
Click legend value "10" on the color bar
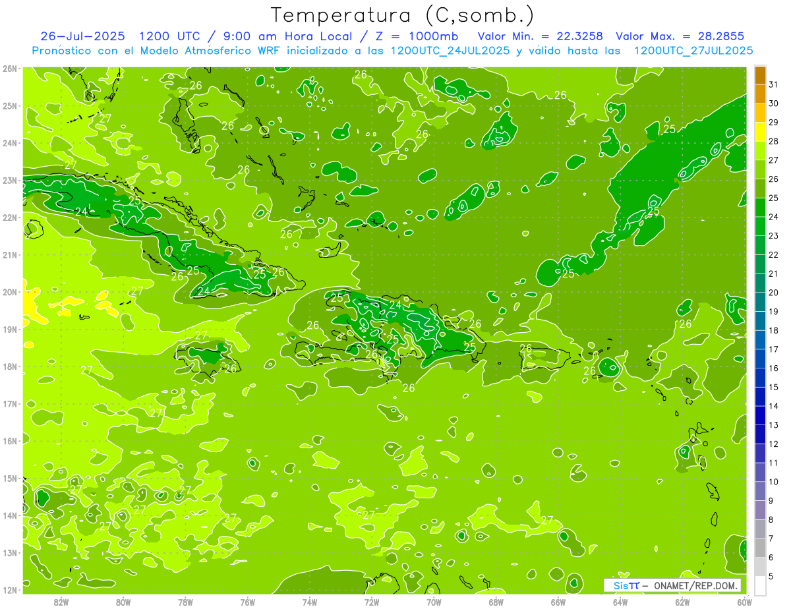pyautogui.click(x=774, y=482)
